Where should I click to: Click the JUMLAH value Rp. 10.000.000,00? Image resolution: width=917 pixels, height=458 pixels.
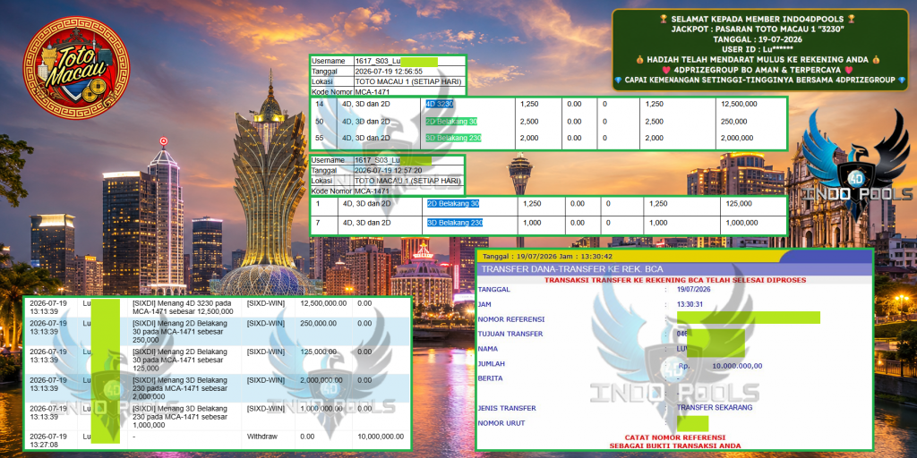coord(721,366)
